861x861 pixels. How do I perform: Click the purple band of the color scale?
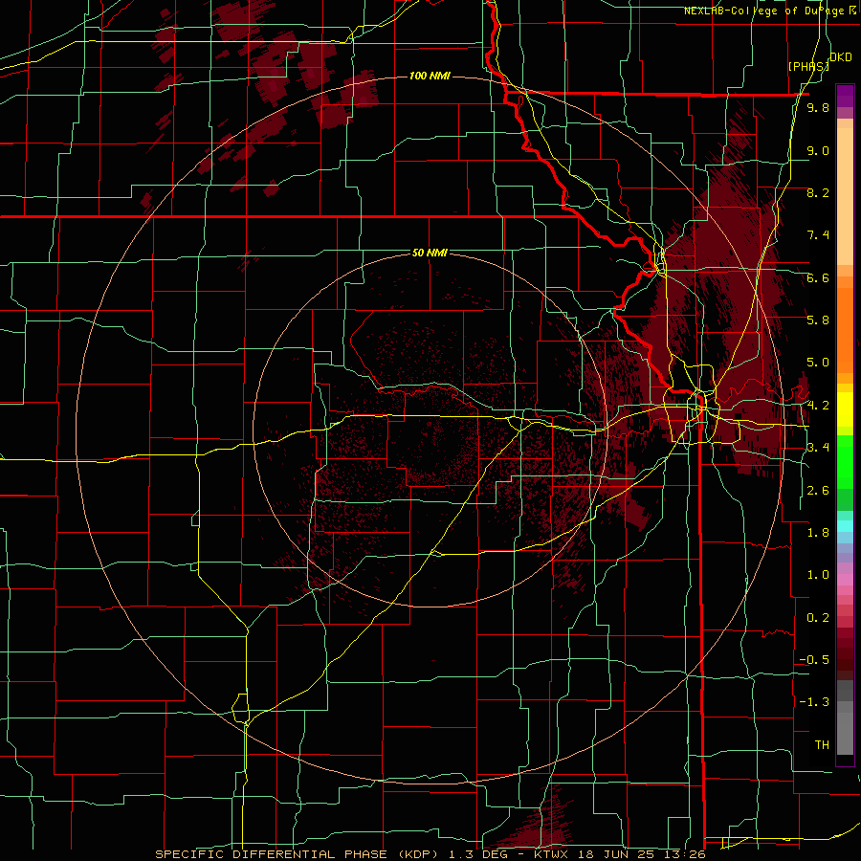click(x=845, y=96)
